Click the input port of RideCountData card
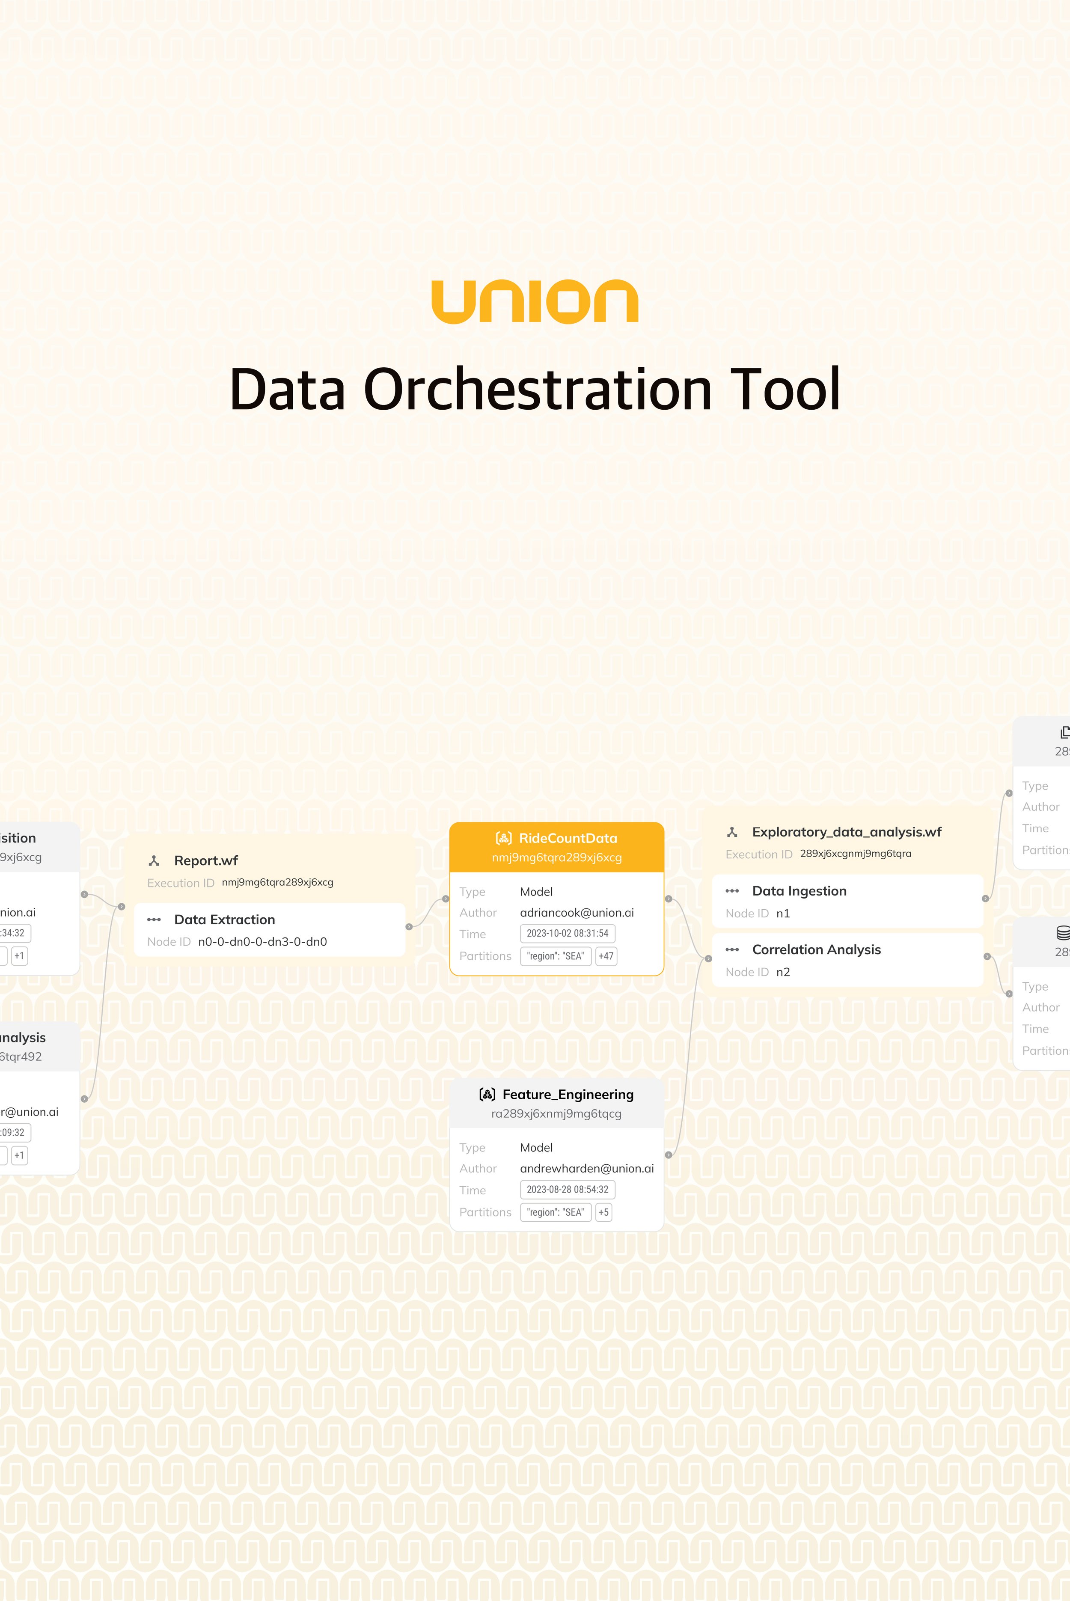1070x1601 pixels. point(446,899)
